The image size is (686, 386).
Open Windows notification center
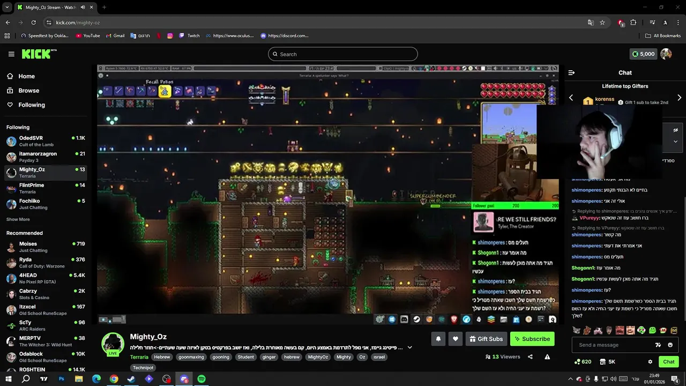point(675,379)
